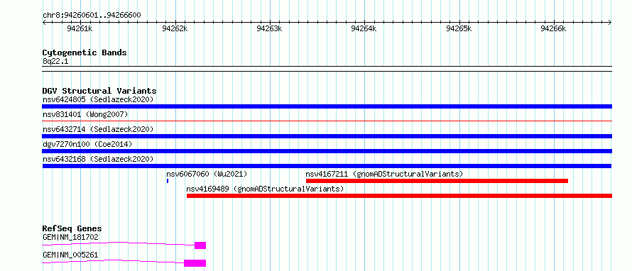Click the nsv4169489 gnomAD variant label
This screenshot has width=632, height=271.
(265, 189)
